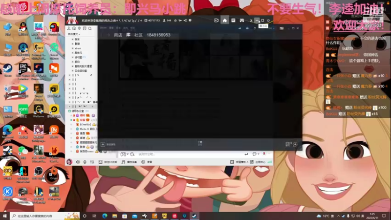Screen dimensions: 391x220
Task: Select the BikerGirl user row
Action: tap(85, 125)
